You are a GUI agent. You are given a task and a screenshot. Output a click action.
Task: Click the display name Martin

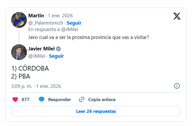click(x=36, y=16)
